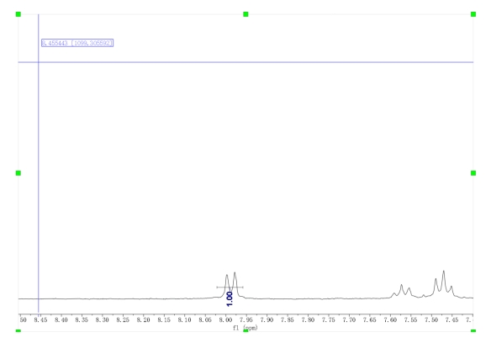This screenshot has width=491, height=343.
Task: Click the 7.65 axis tick label
Action: click(x=369, y=319)
